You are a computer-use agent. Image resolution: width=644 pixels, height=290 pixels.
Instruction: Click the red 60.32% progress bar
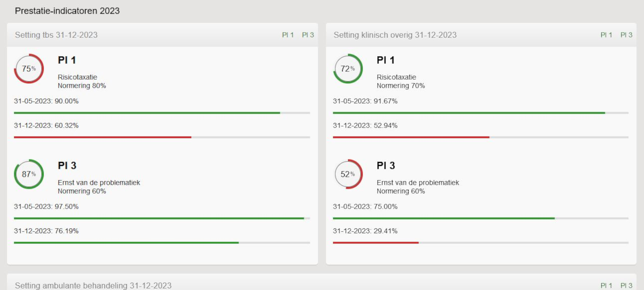click(103, 137)
